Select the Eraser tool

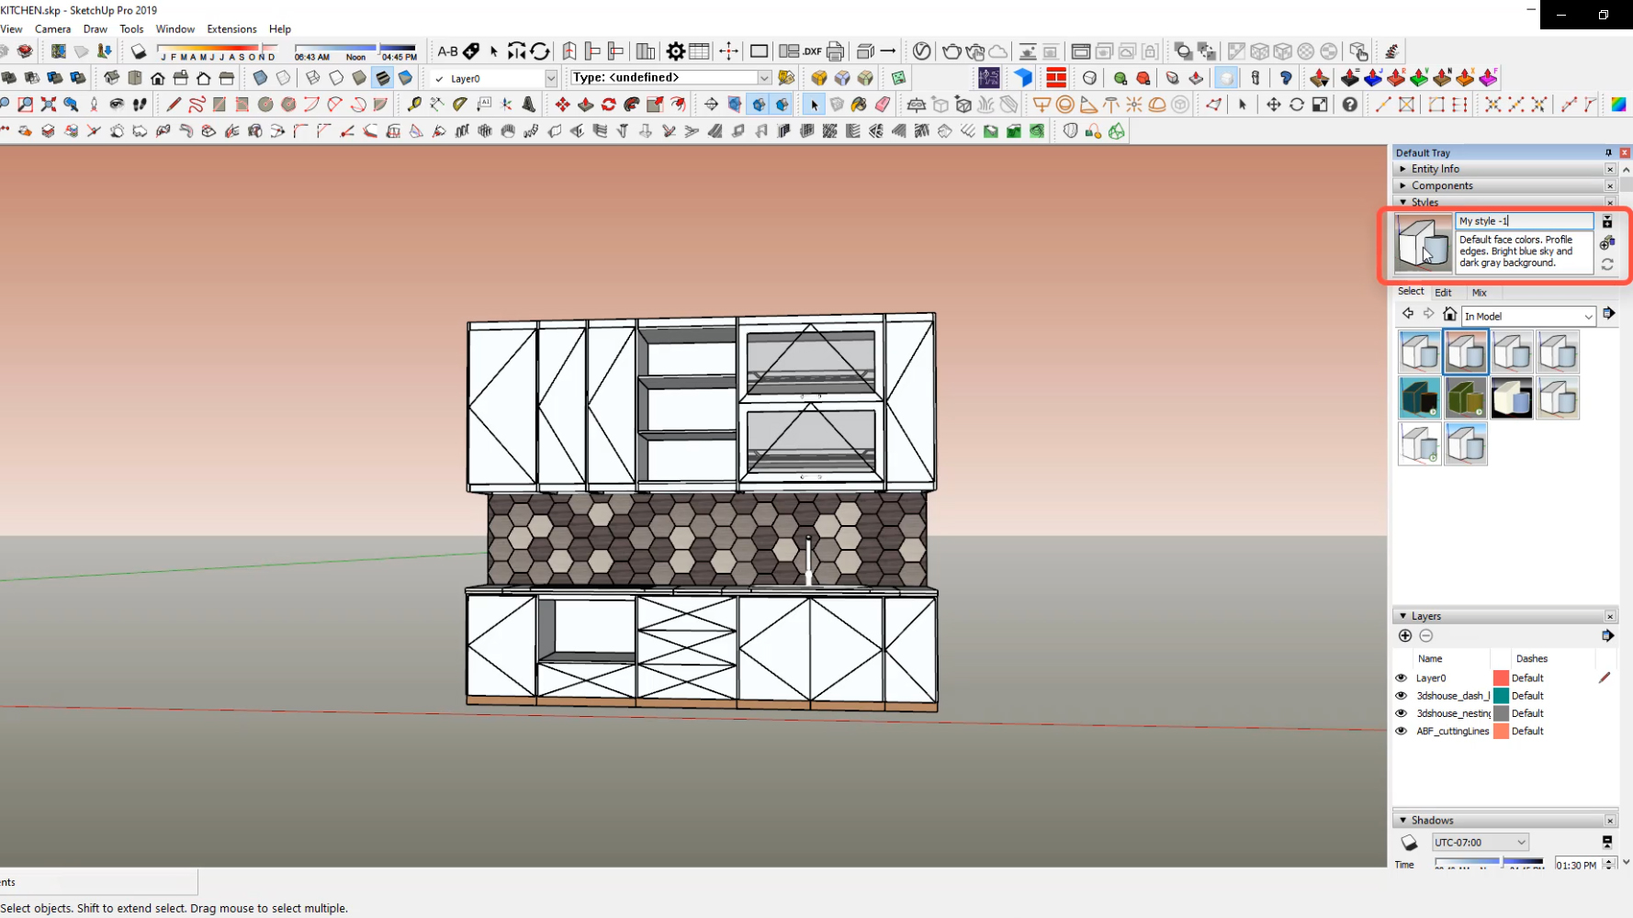(x=883, y=105)
